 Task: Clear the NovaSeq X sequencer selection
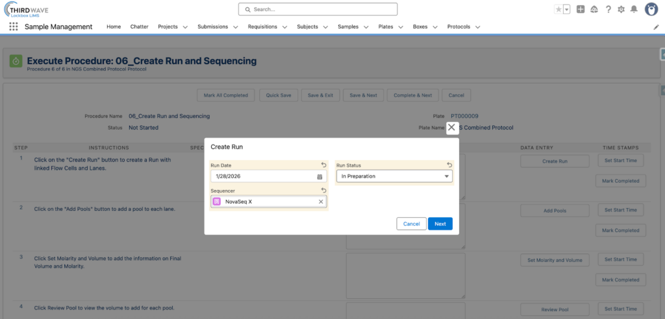tap(321, 202)
